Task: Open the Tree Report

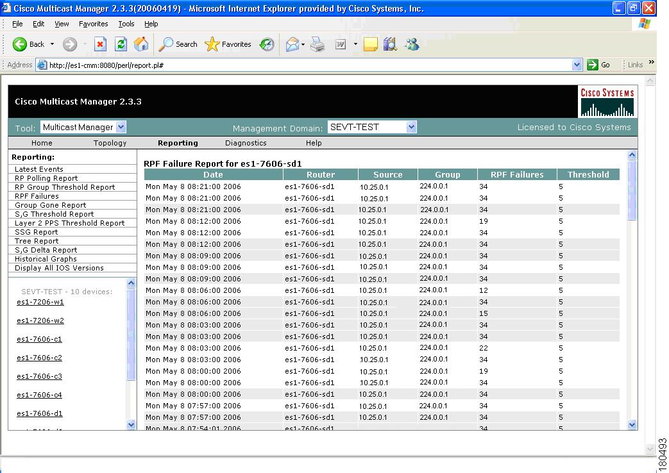Action: pyautogui.click(x=37, y=241)
